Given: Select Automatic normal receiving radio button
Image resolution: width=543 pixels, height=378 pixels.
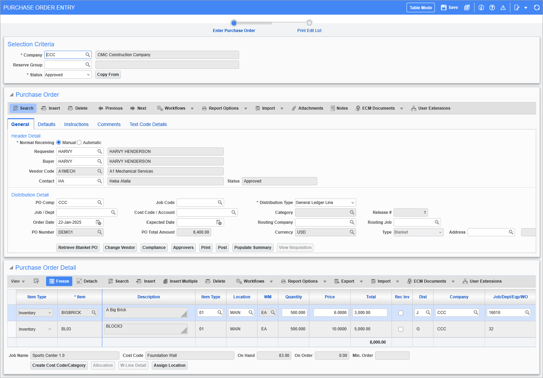Looking at the screenshot, I should pyautogui.click(x=79, y=143).
